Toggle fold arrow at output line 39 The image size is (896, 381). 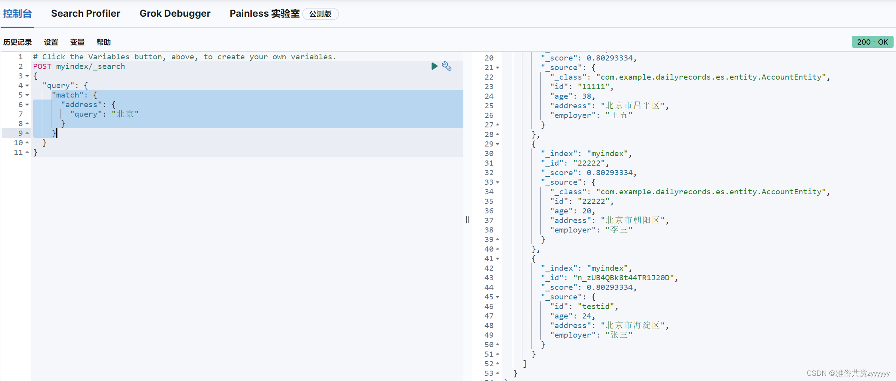coord(498,240)
